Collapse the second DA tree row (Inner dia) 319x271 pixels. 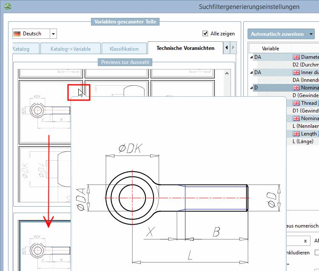[x=251, y=72]
